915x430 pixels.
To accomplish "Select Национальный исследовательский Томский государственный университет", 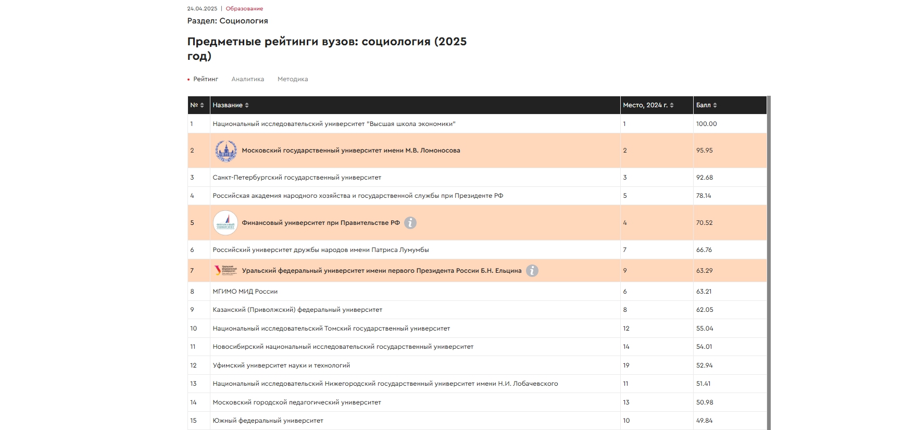I will tap(331, 328).
